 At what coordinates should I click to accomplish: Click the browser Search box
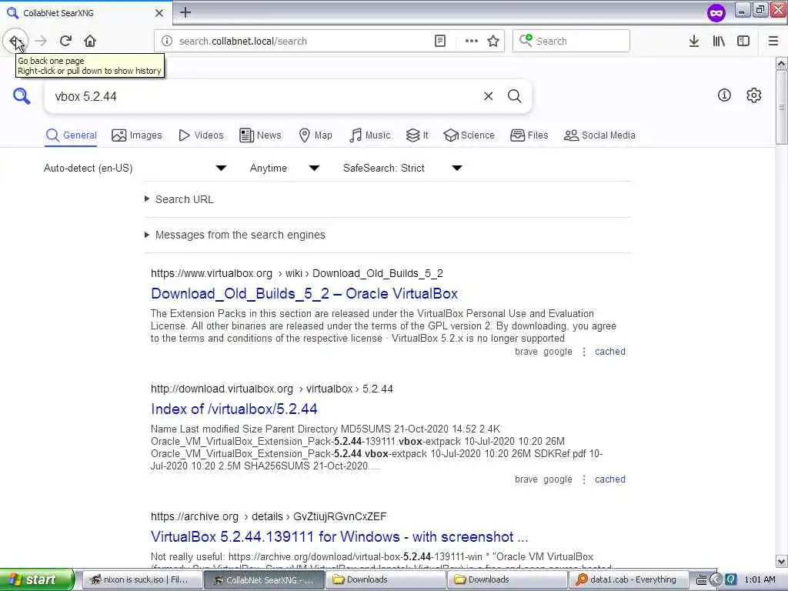click(571, 41)
